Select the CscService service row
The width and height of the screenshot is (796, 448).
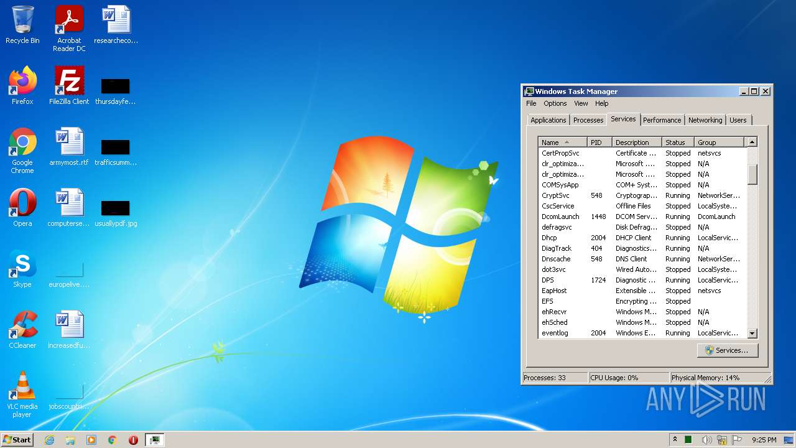pyautogui.click(x=642, y=206)
